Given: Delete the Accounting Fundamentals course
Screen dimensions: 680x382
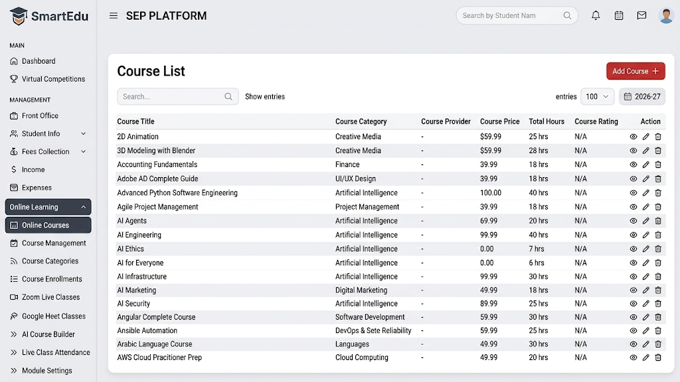Looking at the screenshot, I should click(x=658, y=164).
